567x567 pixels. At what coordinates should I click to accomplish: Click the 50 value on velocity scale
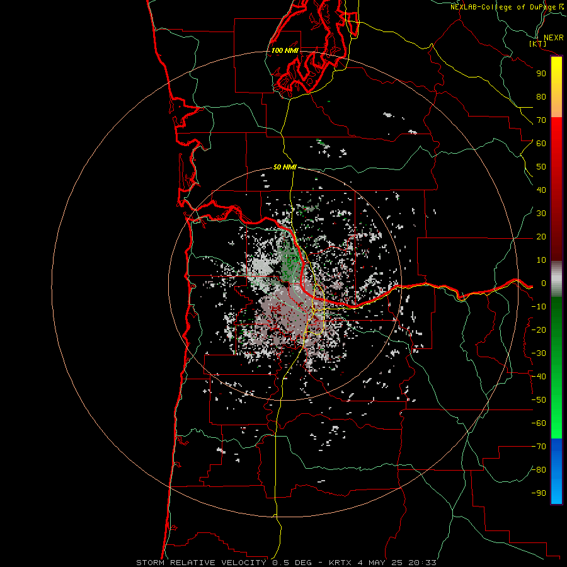[541, 167]
